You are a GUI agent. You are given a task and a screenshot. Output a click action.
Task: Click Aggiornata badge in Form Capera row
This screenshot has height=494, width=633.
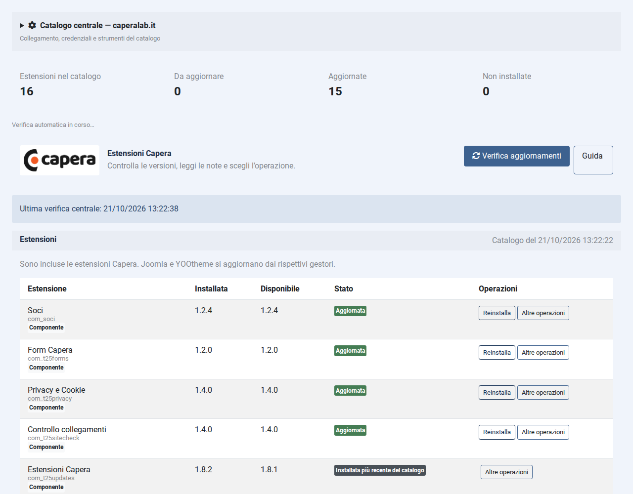[x=350, y=351]
